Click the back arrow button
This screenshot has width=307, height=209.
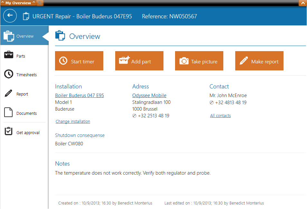(10, 16)
